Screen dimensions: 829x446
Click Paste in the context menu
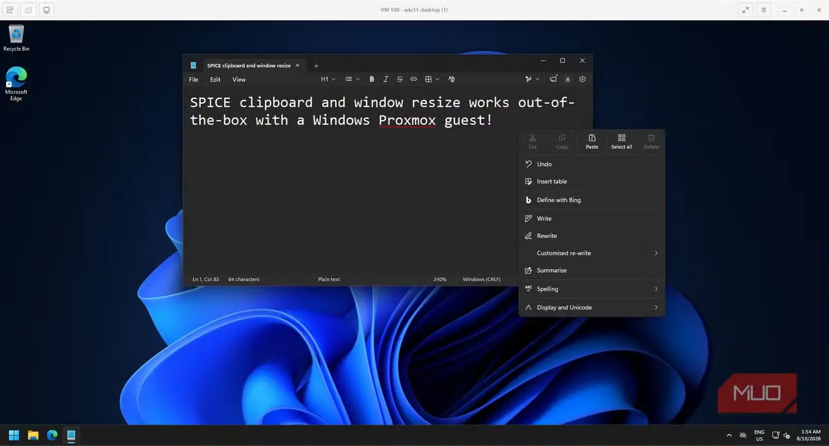tap(592, 141)
